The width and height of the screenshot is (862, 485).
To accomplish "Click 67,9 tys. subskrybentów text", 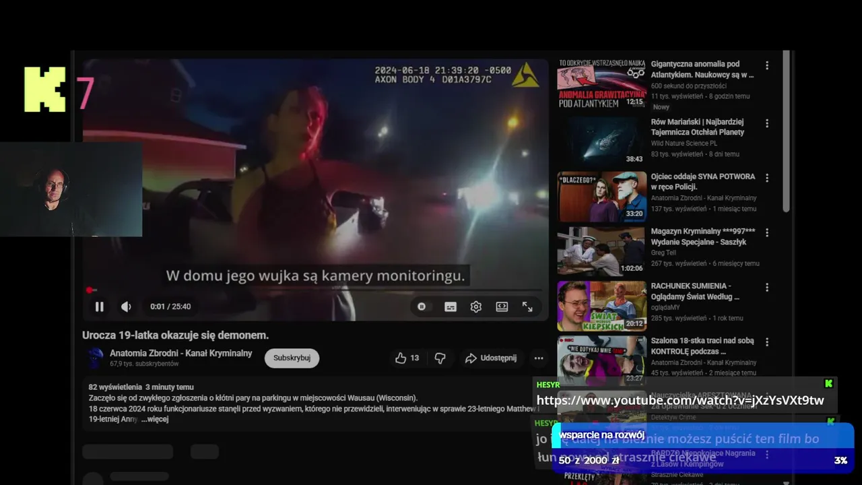I will pyautogui.click(x=144, y=364).
